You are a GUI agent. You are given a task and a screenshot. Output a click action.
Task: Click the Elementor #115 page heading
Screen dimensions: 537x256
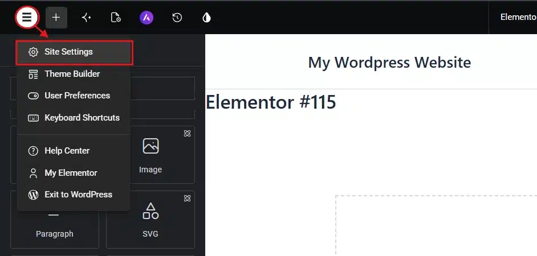pyautogui.click(x=271, y=102)
